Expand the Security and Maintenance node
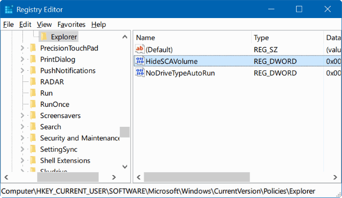The height and width of the screenshot is (198, 342). pos(22,138)
